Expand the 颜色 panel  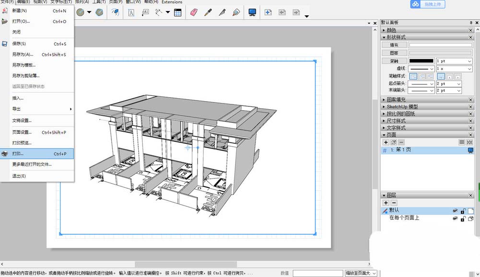click(391, 30)
